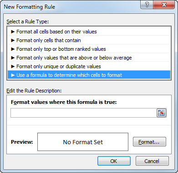Select Use a formula to determine cells
The image size is (178, 173).
click(89, 75)
